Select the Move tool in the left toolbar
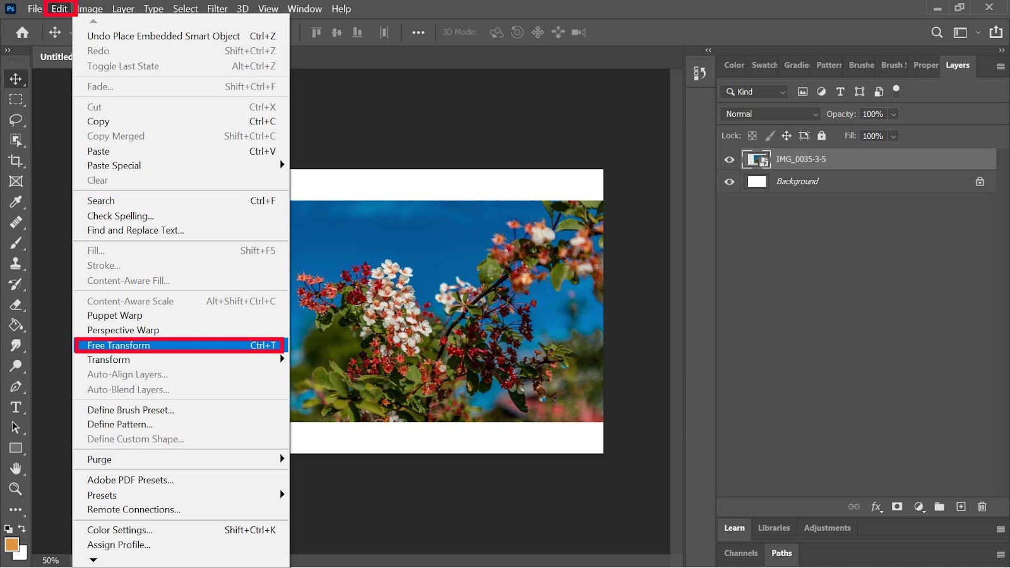The image size is (1010, 568). 16,79
